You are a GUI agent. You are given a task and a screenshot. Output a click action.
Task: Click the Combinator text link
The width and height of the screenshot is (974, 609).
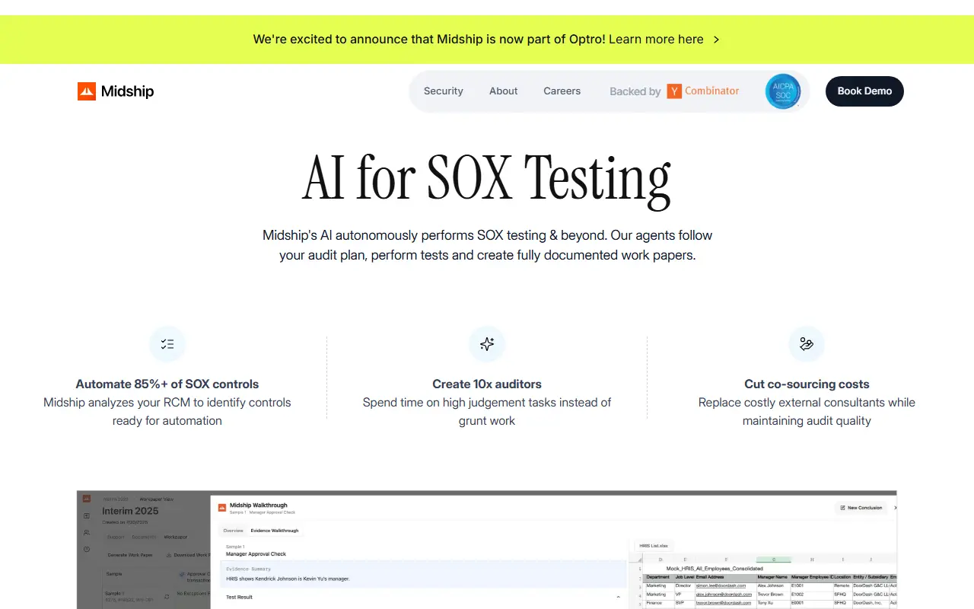point(712,91)
